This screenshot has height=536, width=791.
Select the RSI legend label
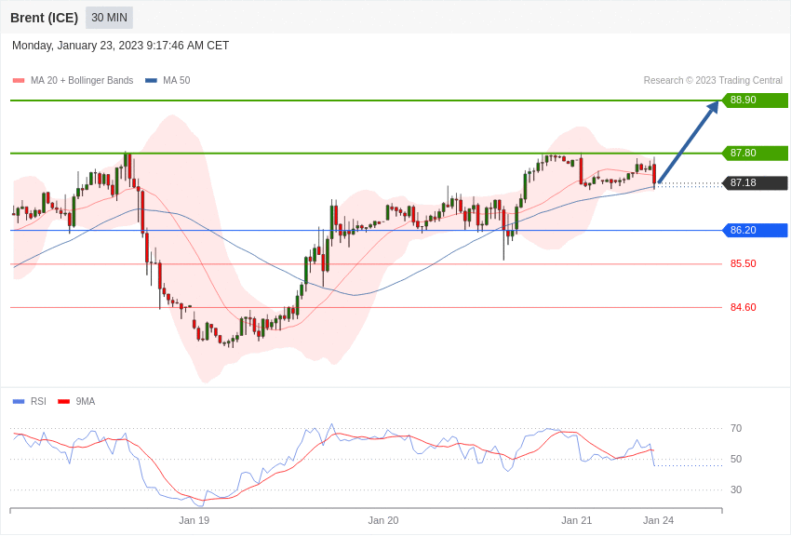click(x=38, y=401)
